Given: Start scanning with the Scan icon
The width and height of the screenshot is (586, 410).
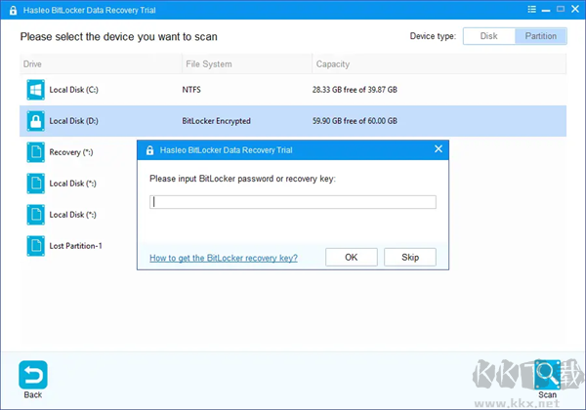Looking at the screenshot, I should 547,375.
